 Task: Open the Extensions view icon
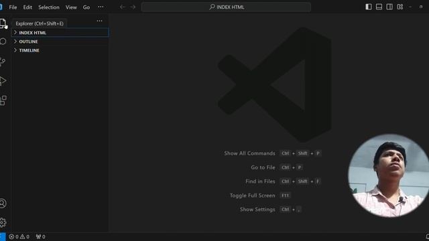click(x=3, y=100)
